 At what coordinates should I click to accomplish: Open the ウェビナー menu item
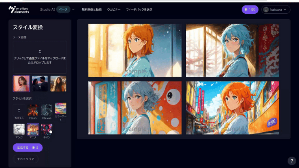click(114, 9)
